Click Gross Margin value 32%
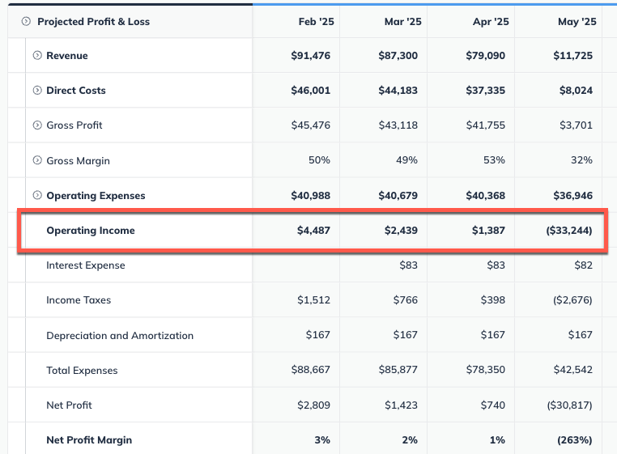This screenshot has height=454, width=617. [x=581, y=160]
